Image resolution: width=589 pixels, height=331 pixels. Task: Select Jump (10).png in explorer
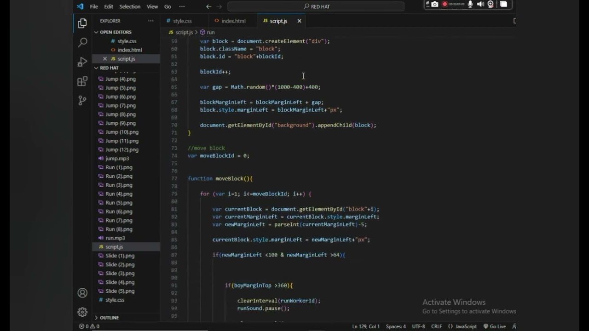coord(126,132)
